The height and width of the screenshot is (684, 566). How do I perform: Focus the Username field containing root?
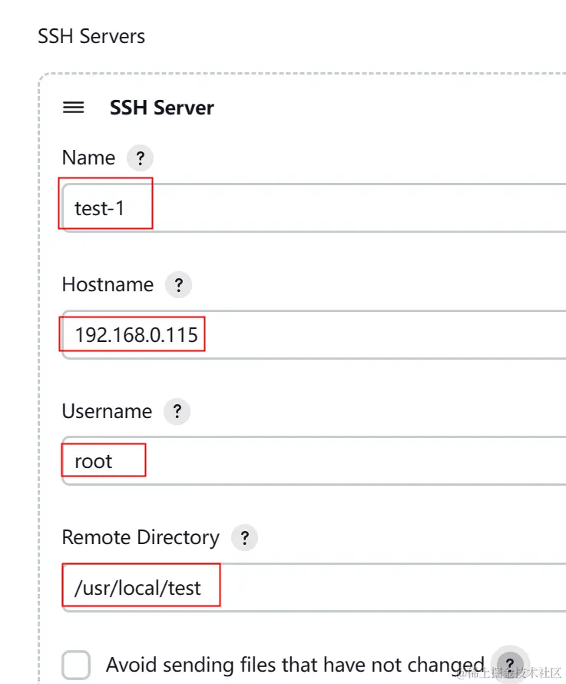(314, 461)
